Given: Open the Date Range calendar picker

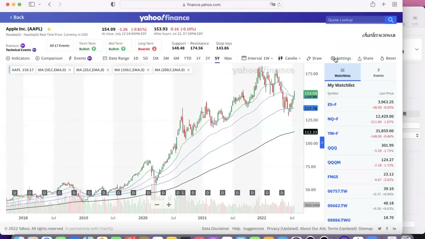Looking at the screenshot, I should pos(116,58).
